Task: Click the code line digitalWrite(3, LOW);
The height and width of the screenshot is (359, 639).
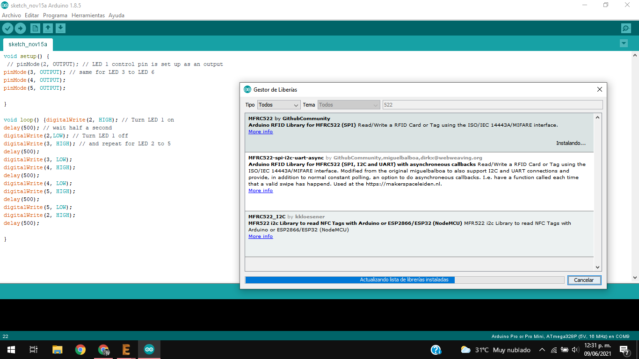Action: click(x=38, y=159)
